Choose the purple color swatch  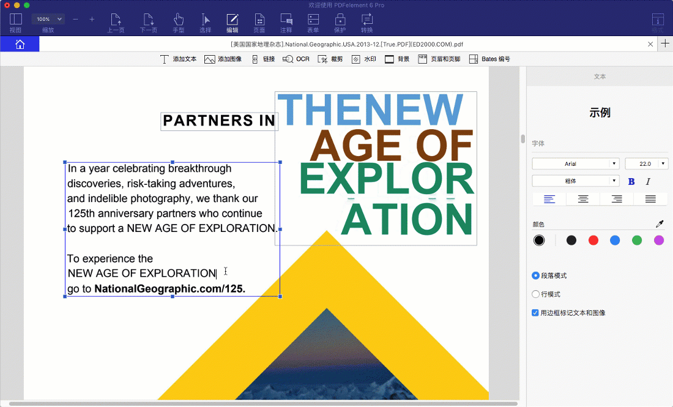click(x=659, y=240)
